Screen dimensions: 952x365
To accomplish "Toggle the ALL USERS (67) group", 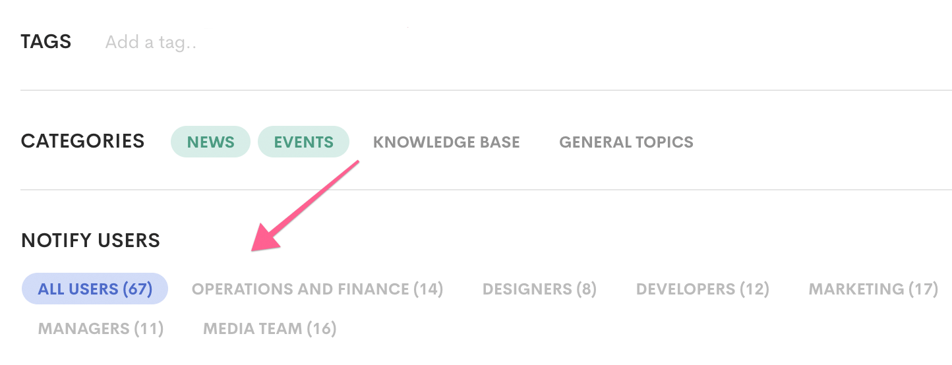I will 95,289.
